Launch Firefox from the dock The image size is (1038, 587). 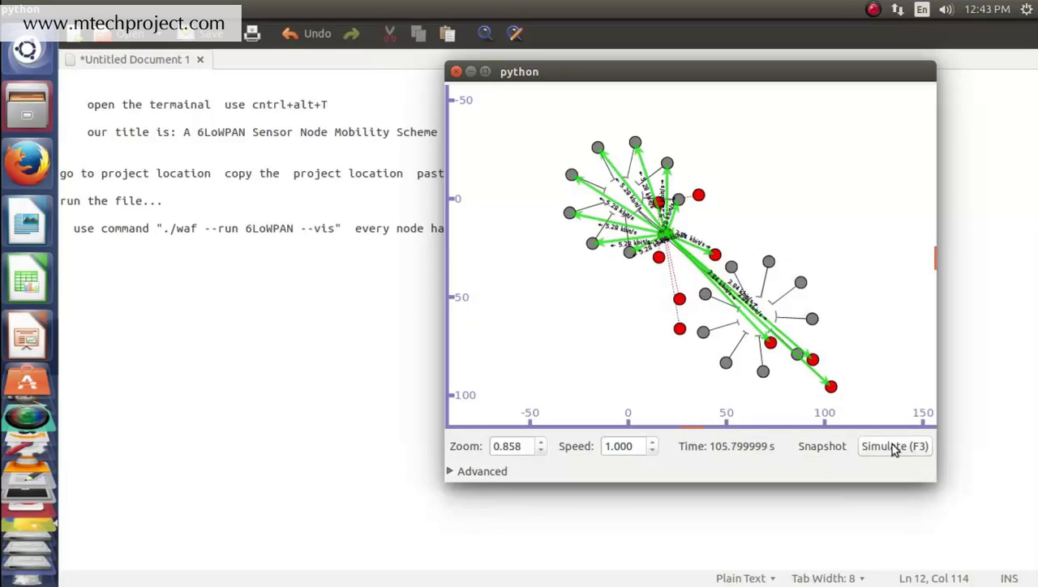click(27, 163)
